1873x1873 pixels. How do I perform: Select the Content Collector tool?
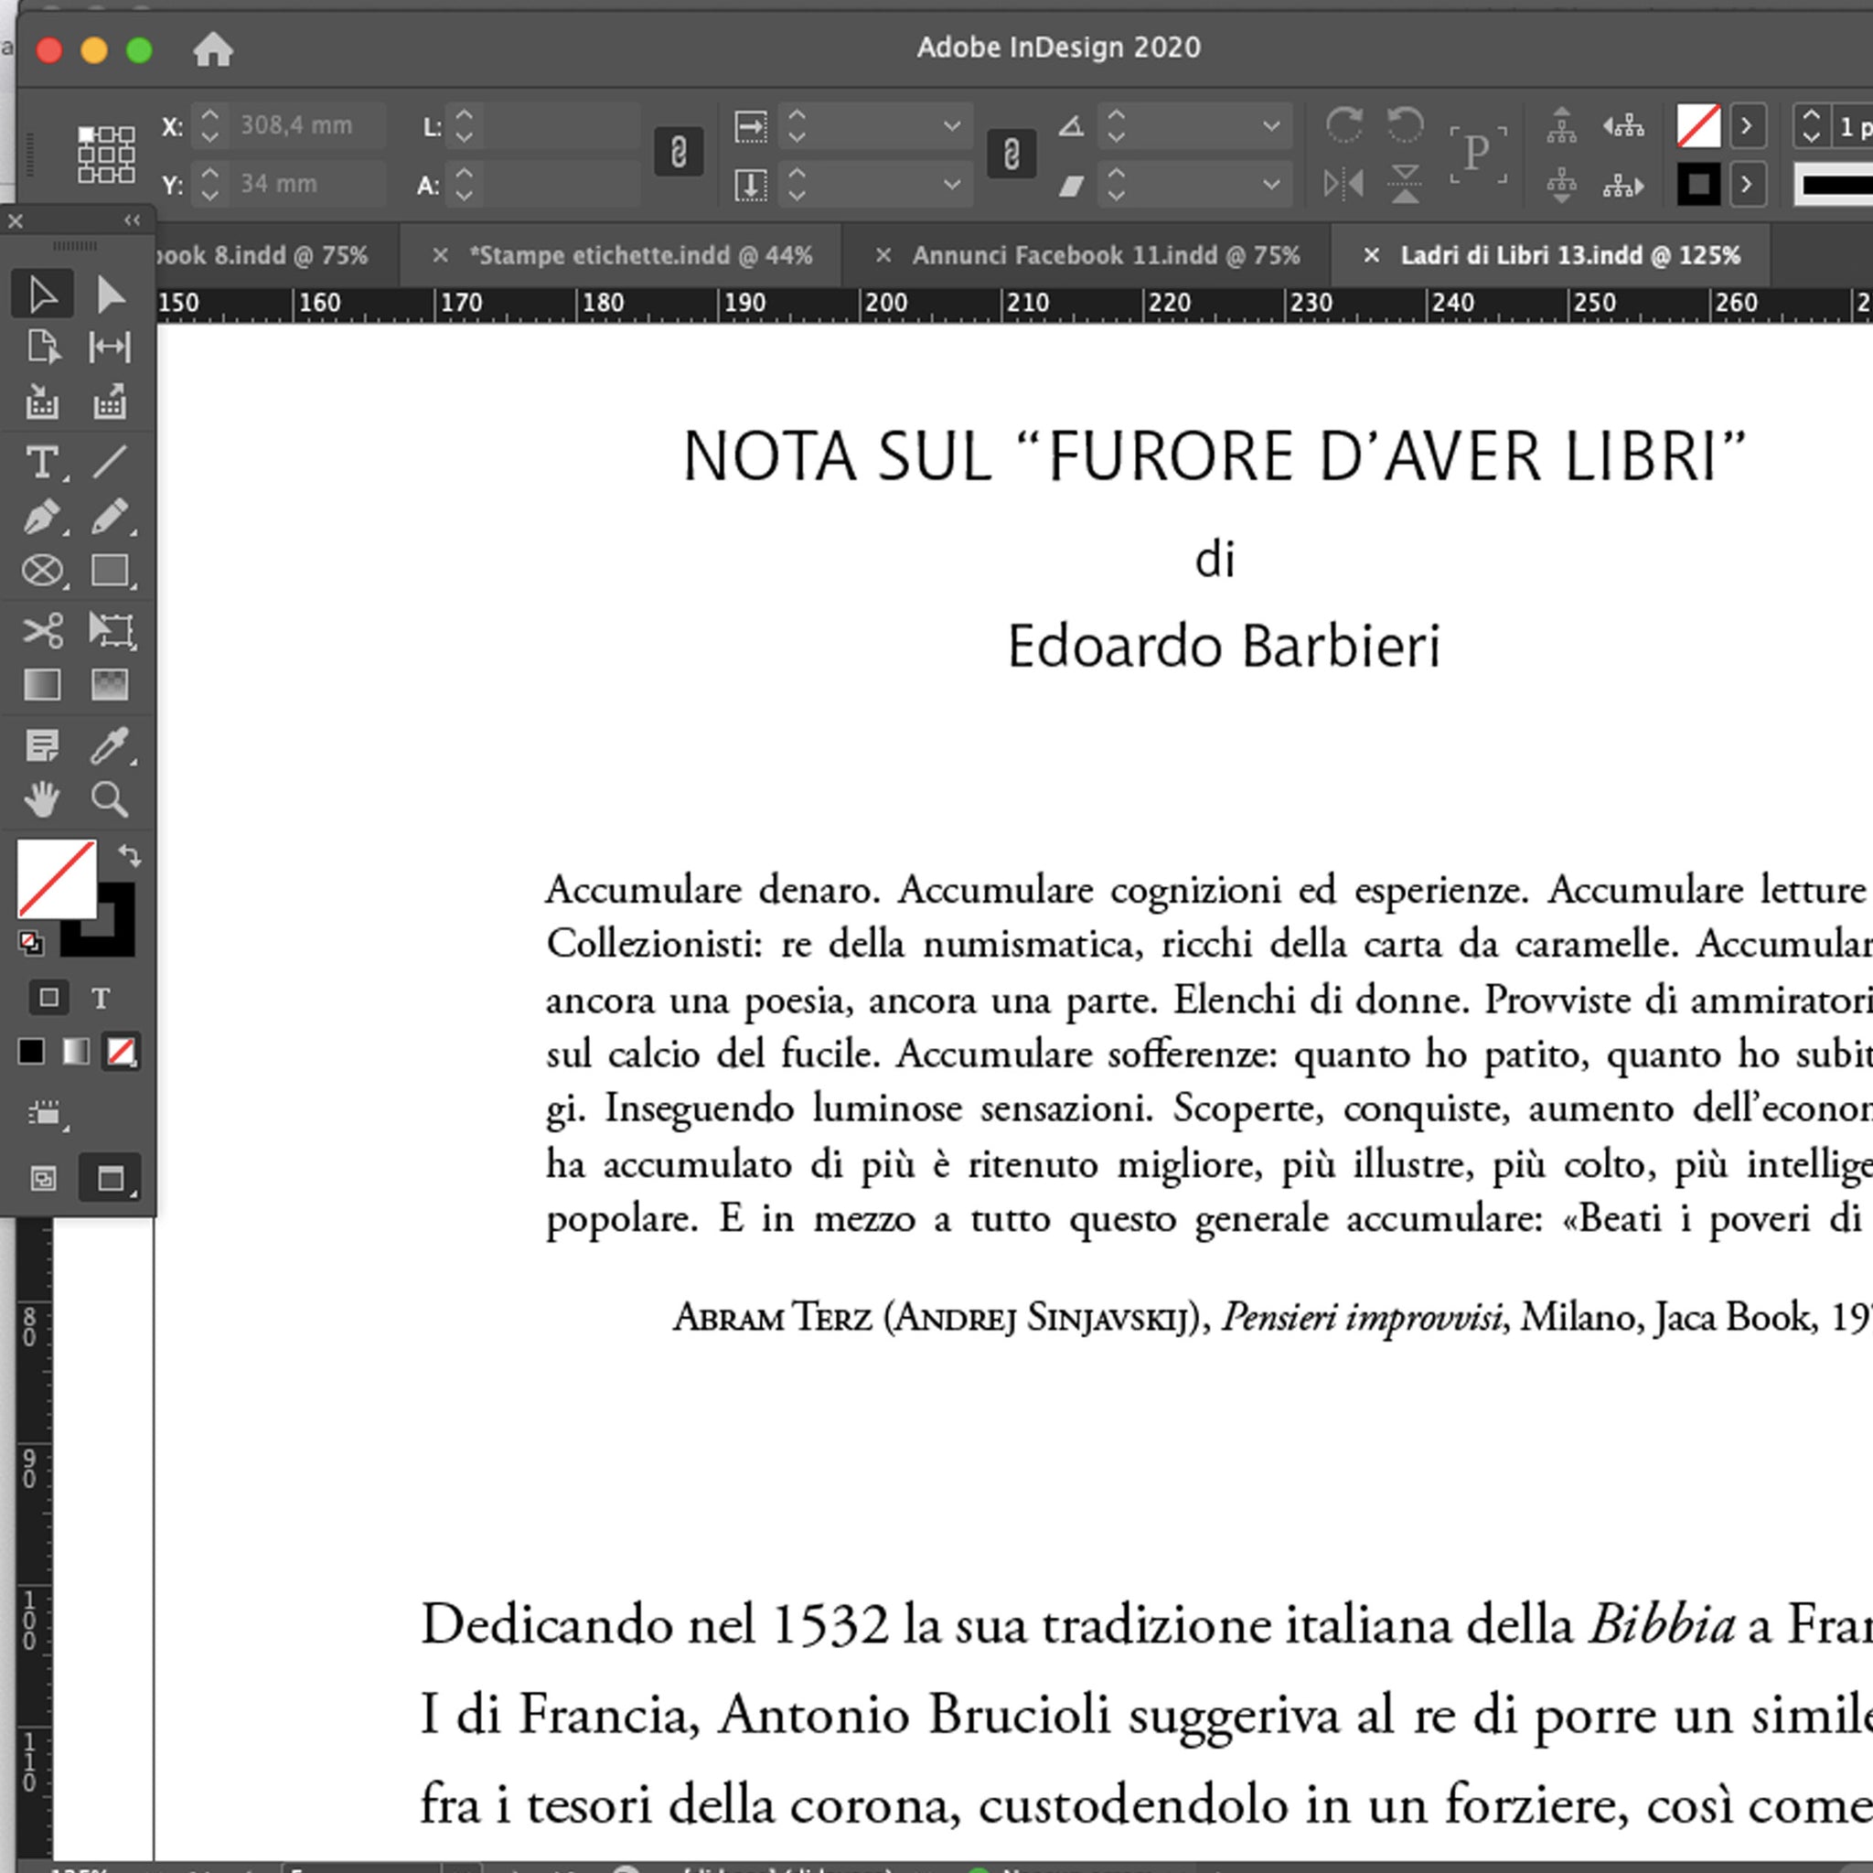42,401
